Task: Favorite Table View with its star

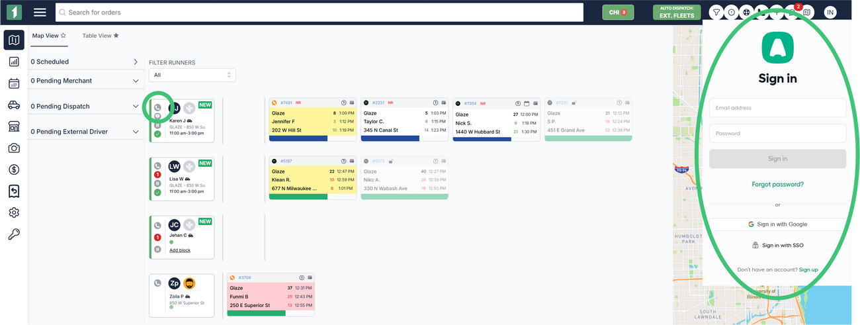Action: click(x=116, y=36)
